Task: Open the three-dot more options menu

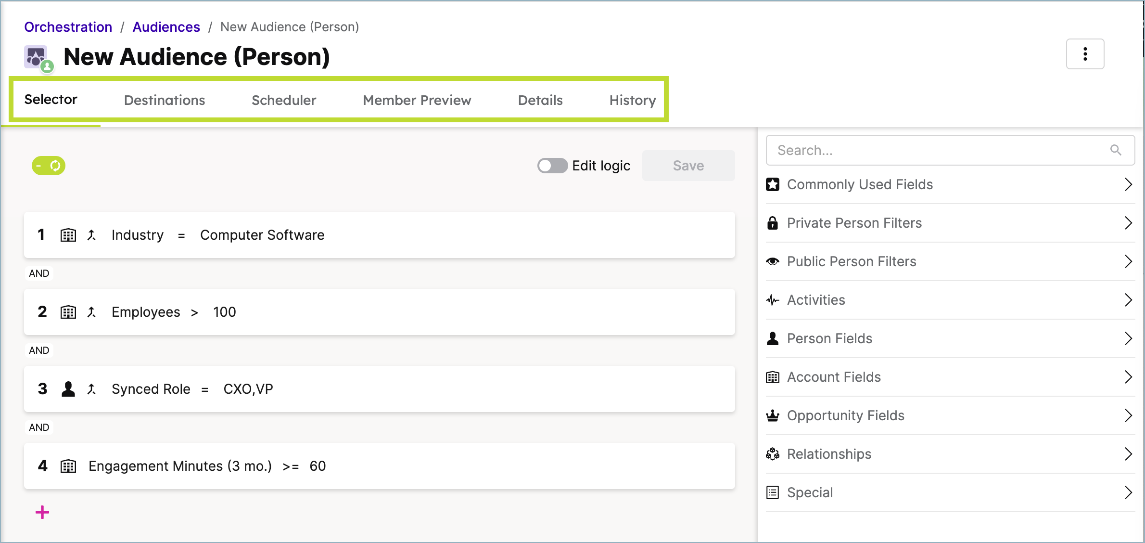Action: tap(1085, 54)
